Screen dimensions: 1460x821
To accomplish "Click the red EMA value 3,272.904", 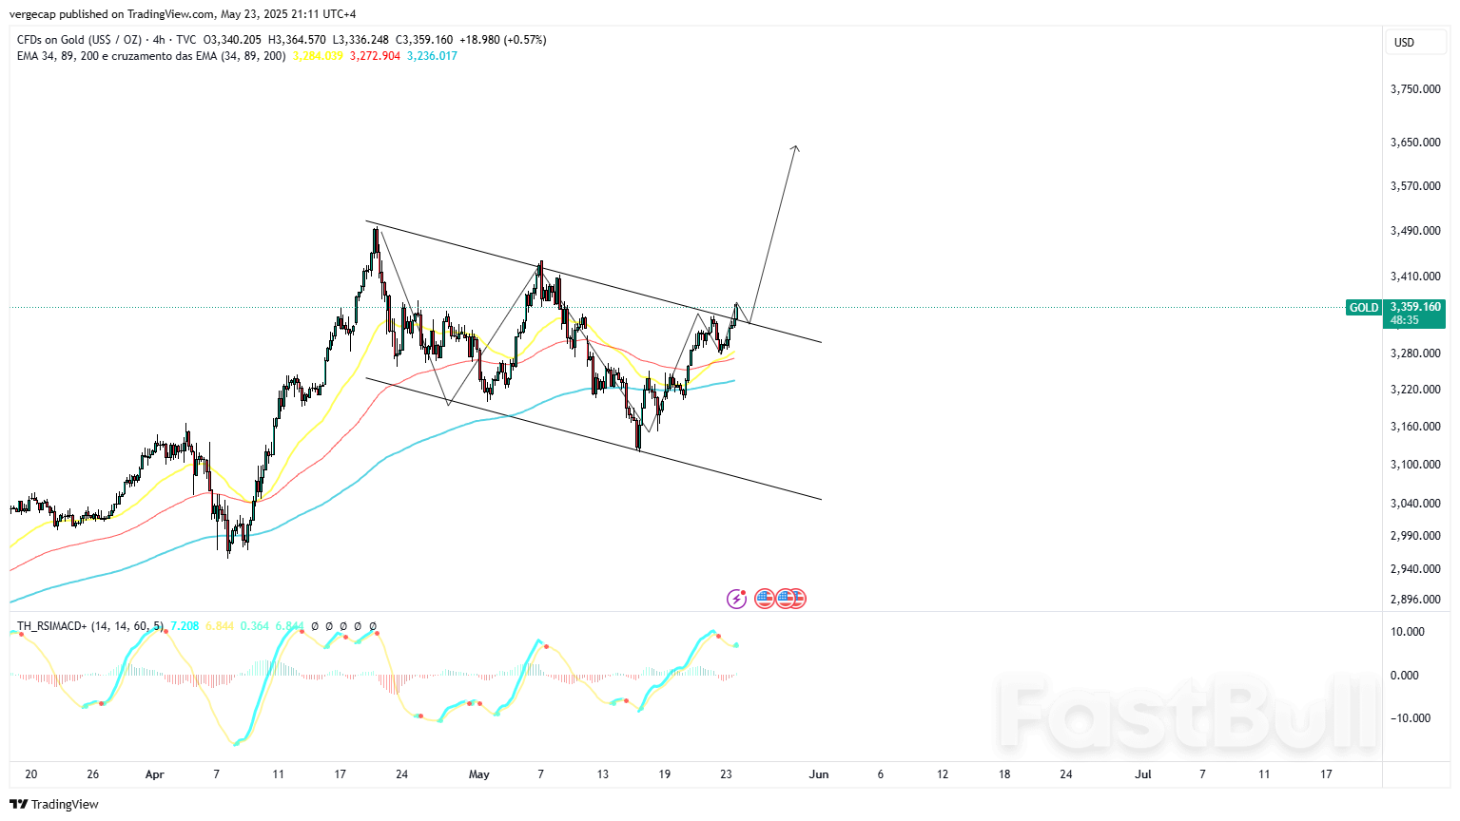I will pyautogui.click(x=375, y=56).
